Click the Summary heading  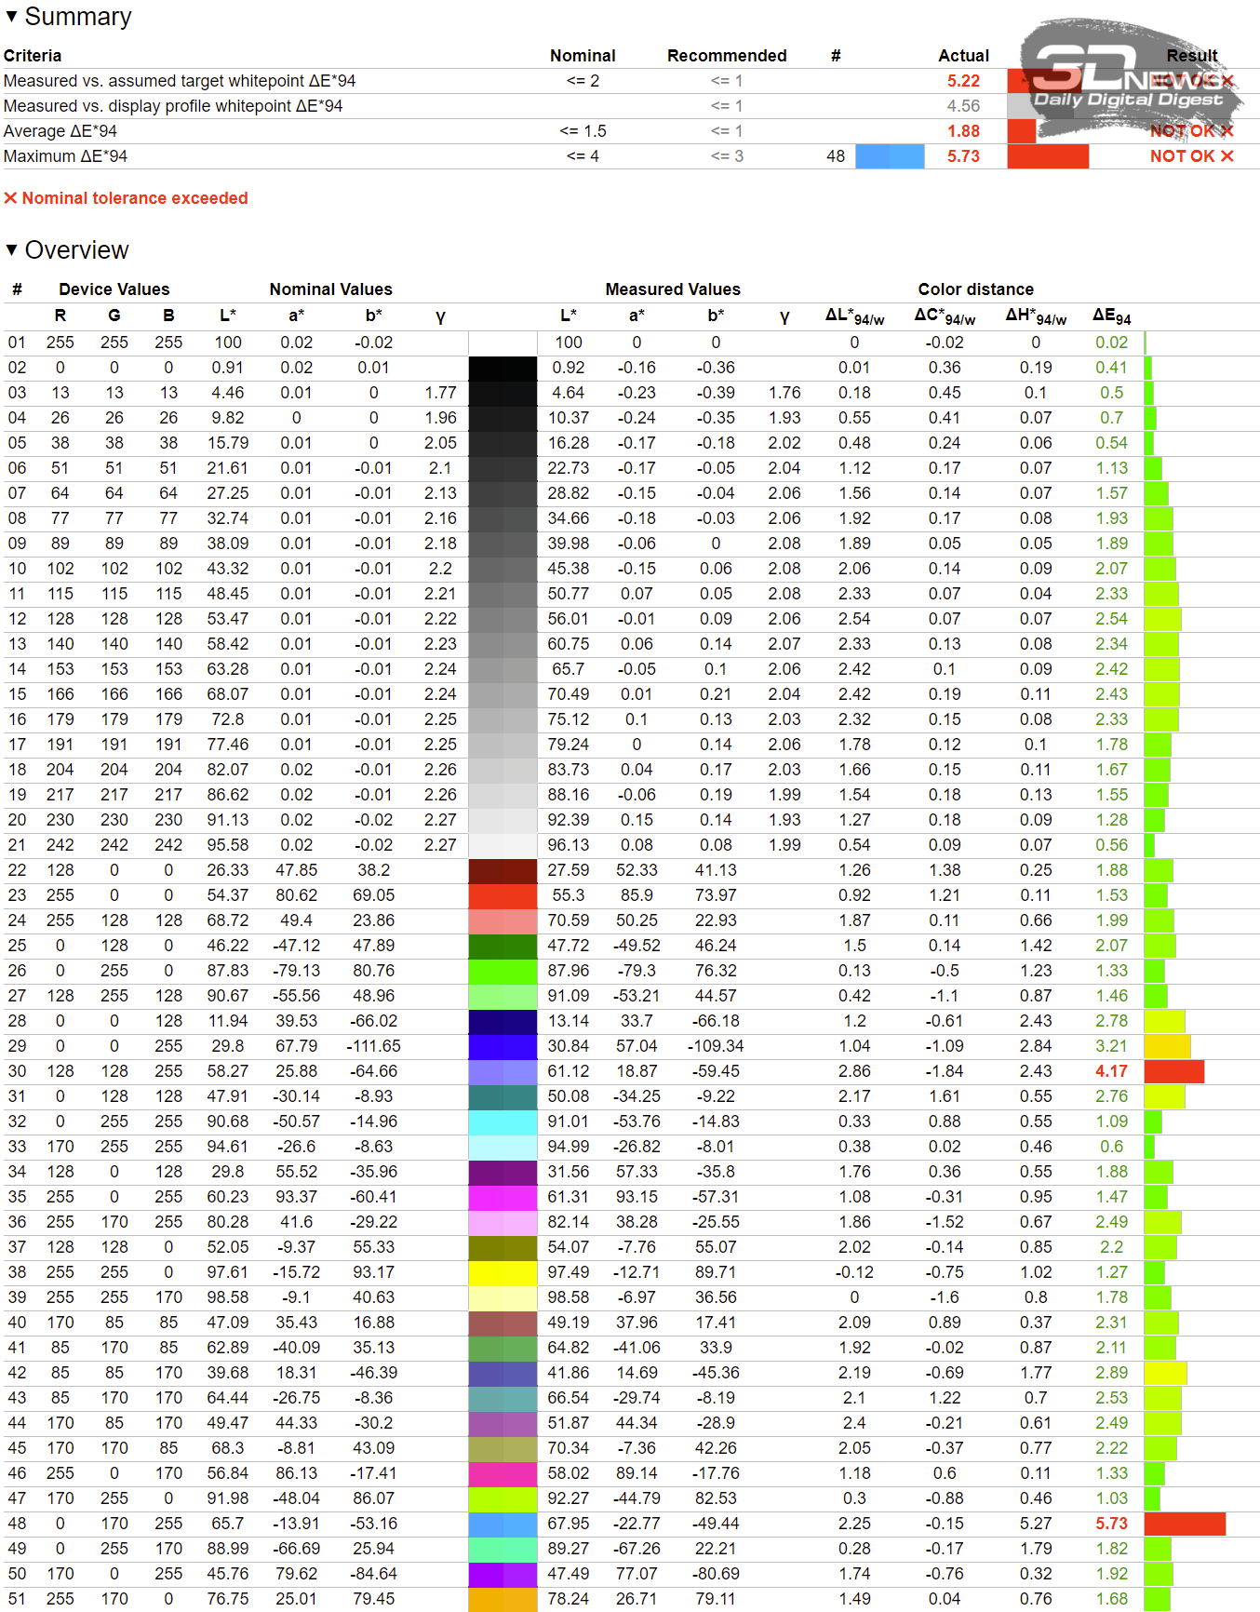(x=78, y=17)
